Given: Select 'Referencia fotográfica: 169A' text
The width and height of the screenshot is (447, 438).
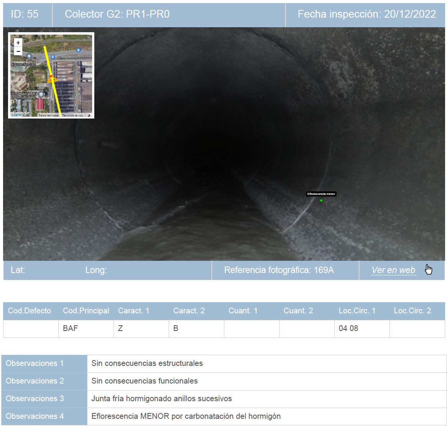Looking at the screenshot, I should [279, 270].
